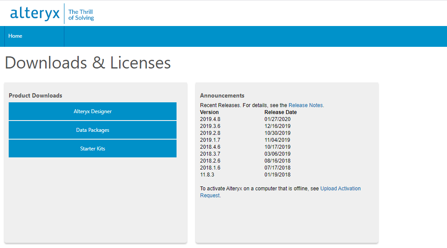Open the Home menu item
This screenshot has width=447, height=248.
[x=15, y=36]
